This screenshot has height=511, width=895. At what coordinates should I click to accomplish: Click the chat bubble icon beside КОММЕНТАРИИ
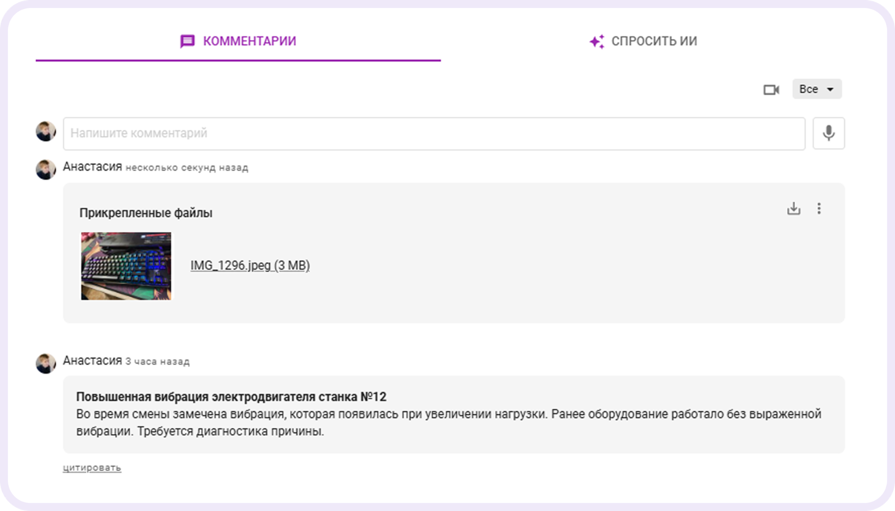[x=188, y=41]
